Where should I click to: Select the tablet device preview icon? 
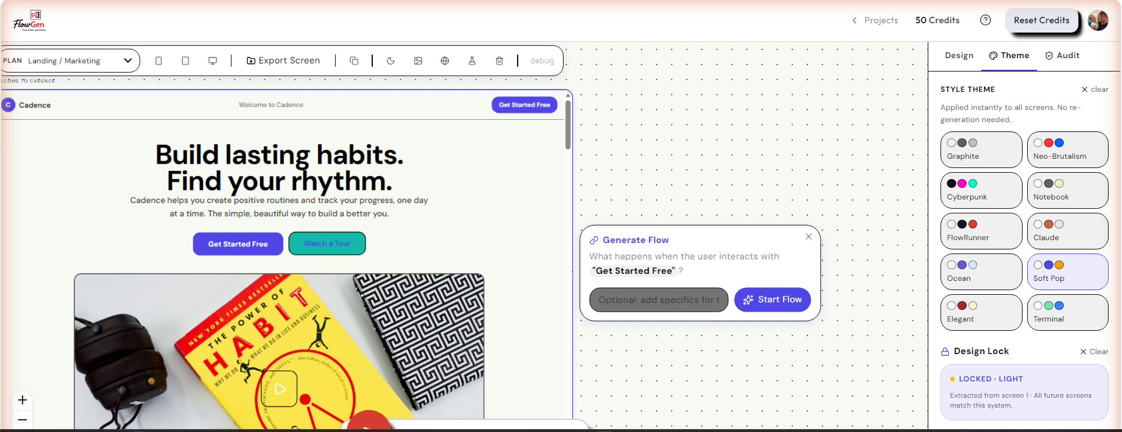coord(186,60)
